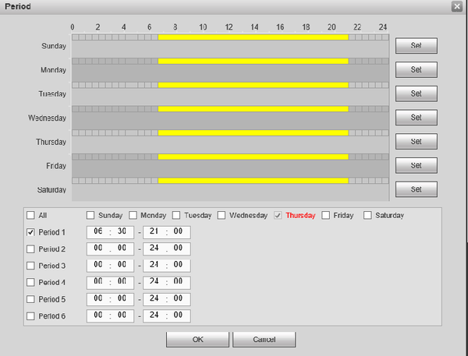Click Set button for Sunday

(x=417, y=46)
